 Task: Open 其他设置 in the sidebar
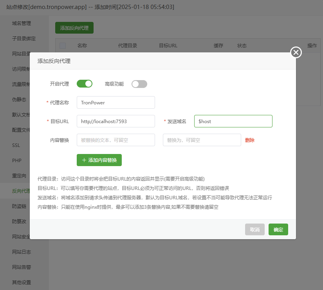[x=22, y=282]
